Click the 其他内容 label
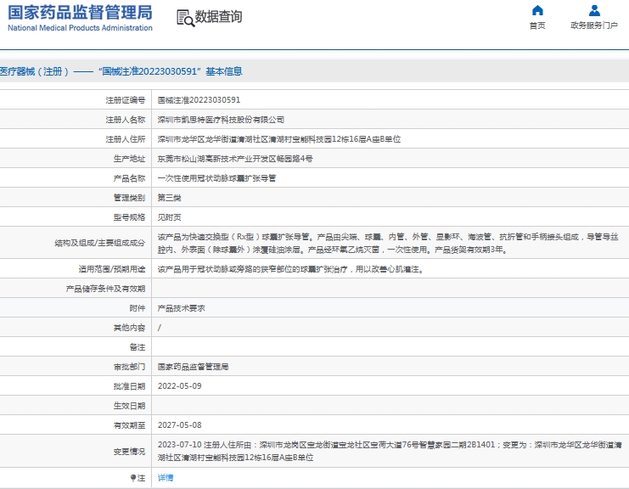Viewport: 629px width, 489px height. [129, 328]
